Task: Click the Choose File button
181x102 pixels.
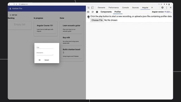Action: 97,20
